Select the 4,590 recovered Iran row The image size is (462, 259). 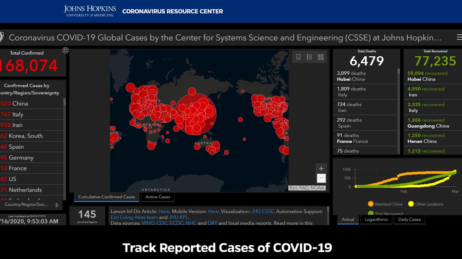pyautogui.click(x=433, y=92)
